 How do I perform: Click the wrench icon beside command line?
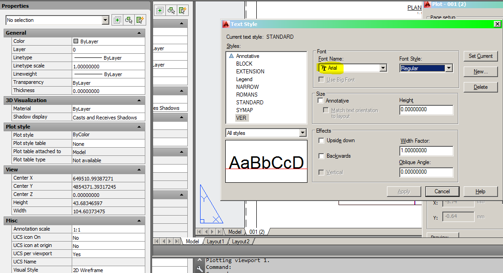(200, 268)
